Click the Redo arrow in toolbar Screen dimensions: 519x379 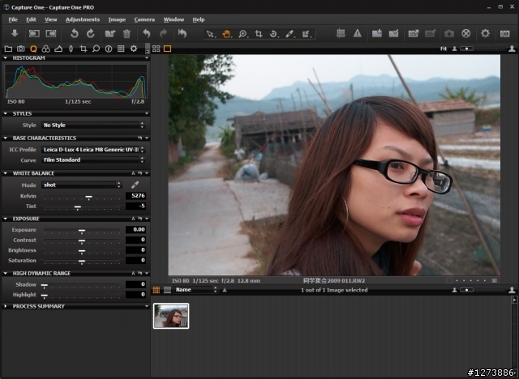pyautogui.click(x=164, y=33)
